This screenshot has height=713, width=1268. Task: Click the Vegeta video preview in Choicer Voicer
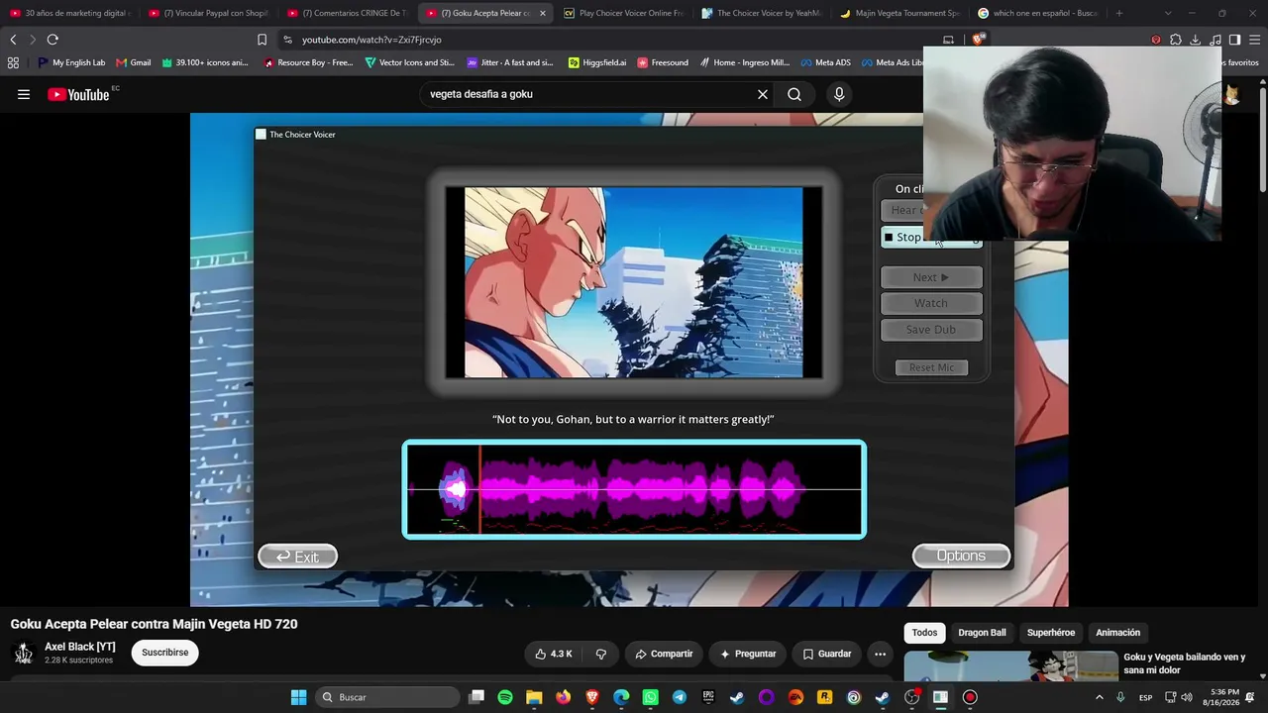point(634,282)
